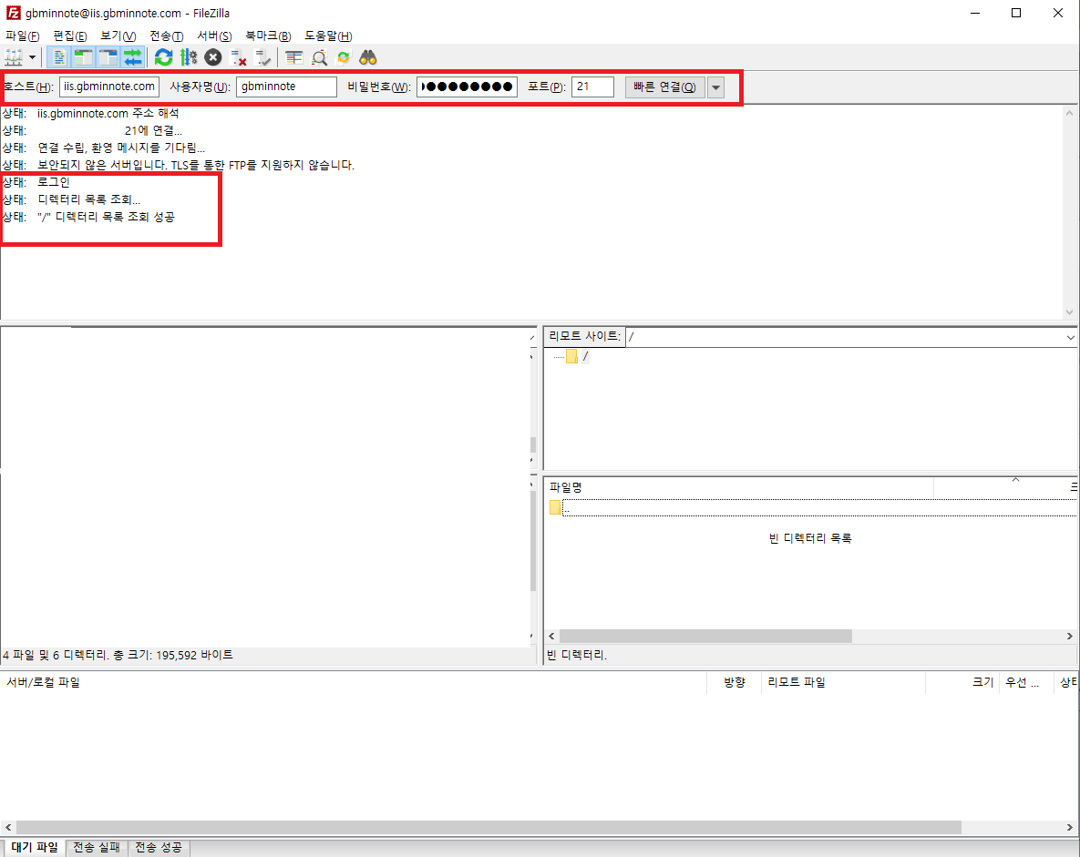This screenshot has width=1080, height=857.
Task: Click '빈 디렉터리 목록' text in remote pane
Action: (x=810, y=538)
